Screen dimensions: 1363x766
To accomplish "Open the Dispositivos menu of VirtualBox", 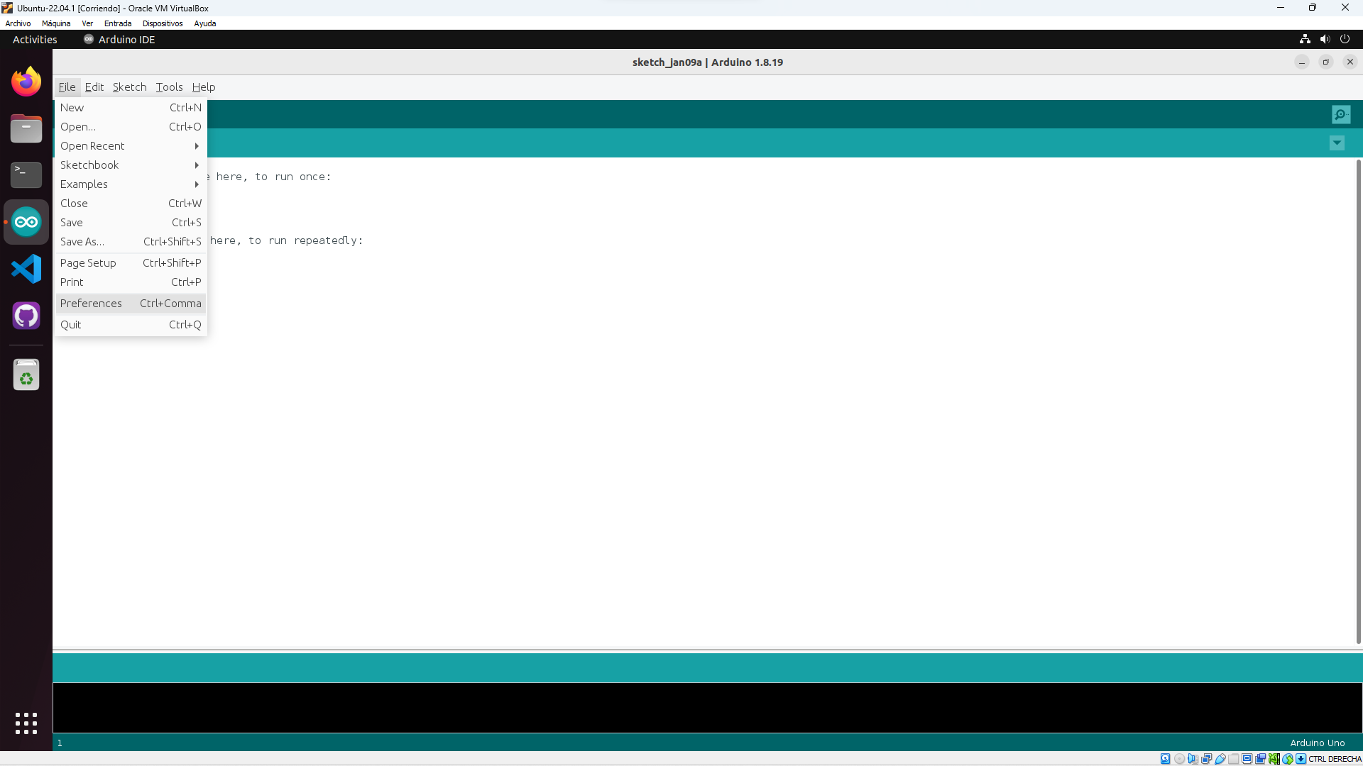I will 162,23.
